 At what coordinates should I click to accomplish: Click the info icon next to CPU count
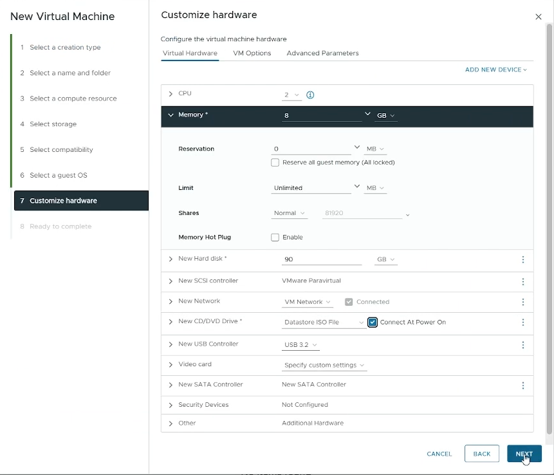309,94
